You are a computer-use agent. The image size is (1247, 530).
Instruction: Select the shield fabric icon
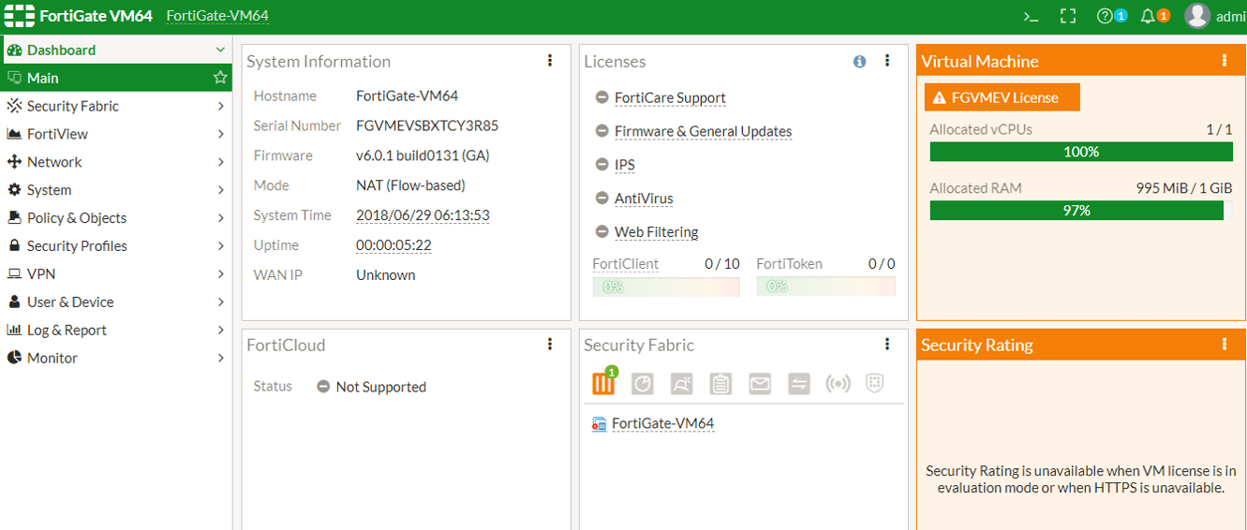click(875, 384)
